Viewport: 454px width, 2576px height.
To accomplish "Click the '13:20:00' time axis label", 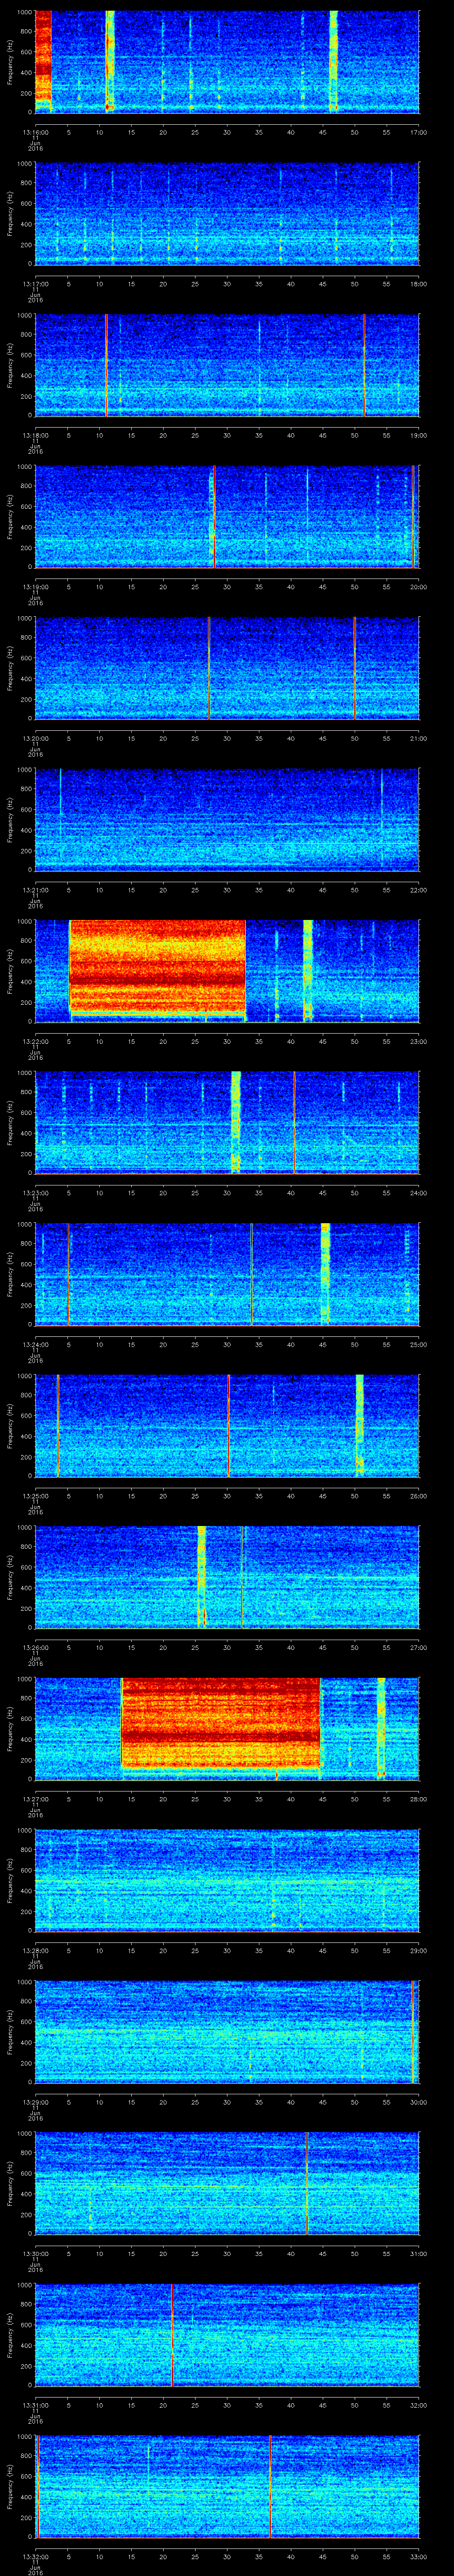I will [35, 738].
